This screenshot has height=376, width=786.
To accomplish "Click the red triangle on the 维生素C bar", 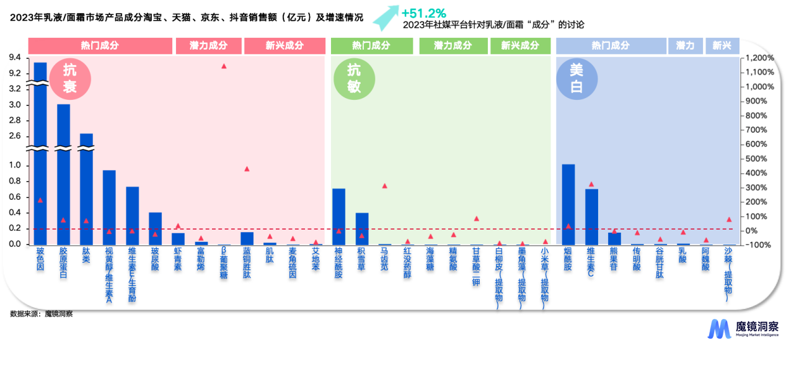I will point(591,184).
